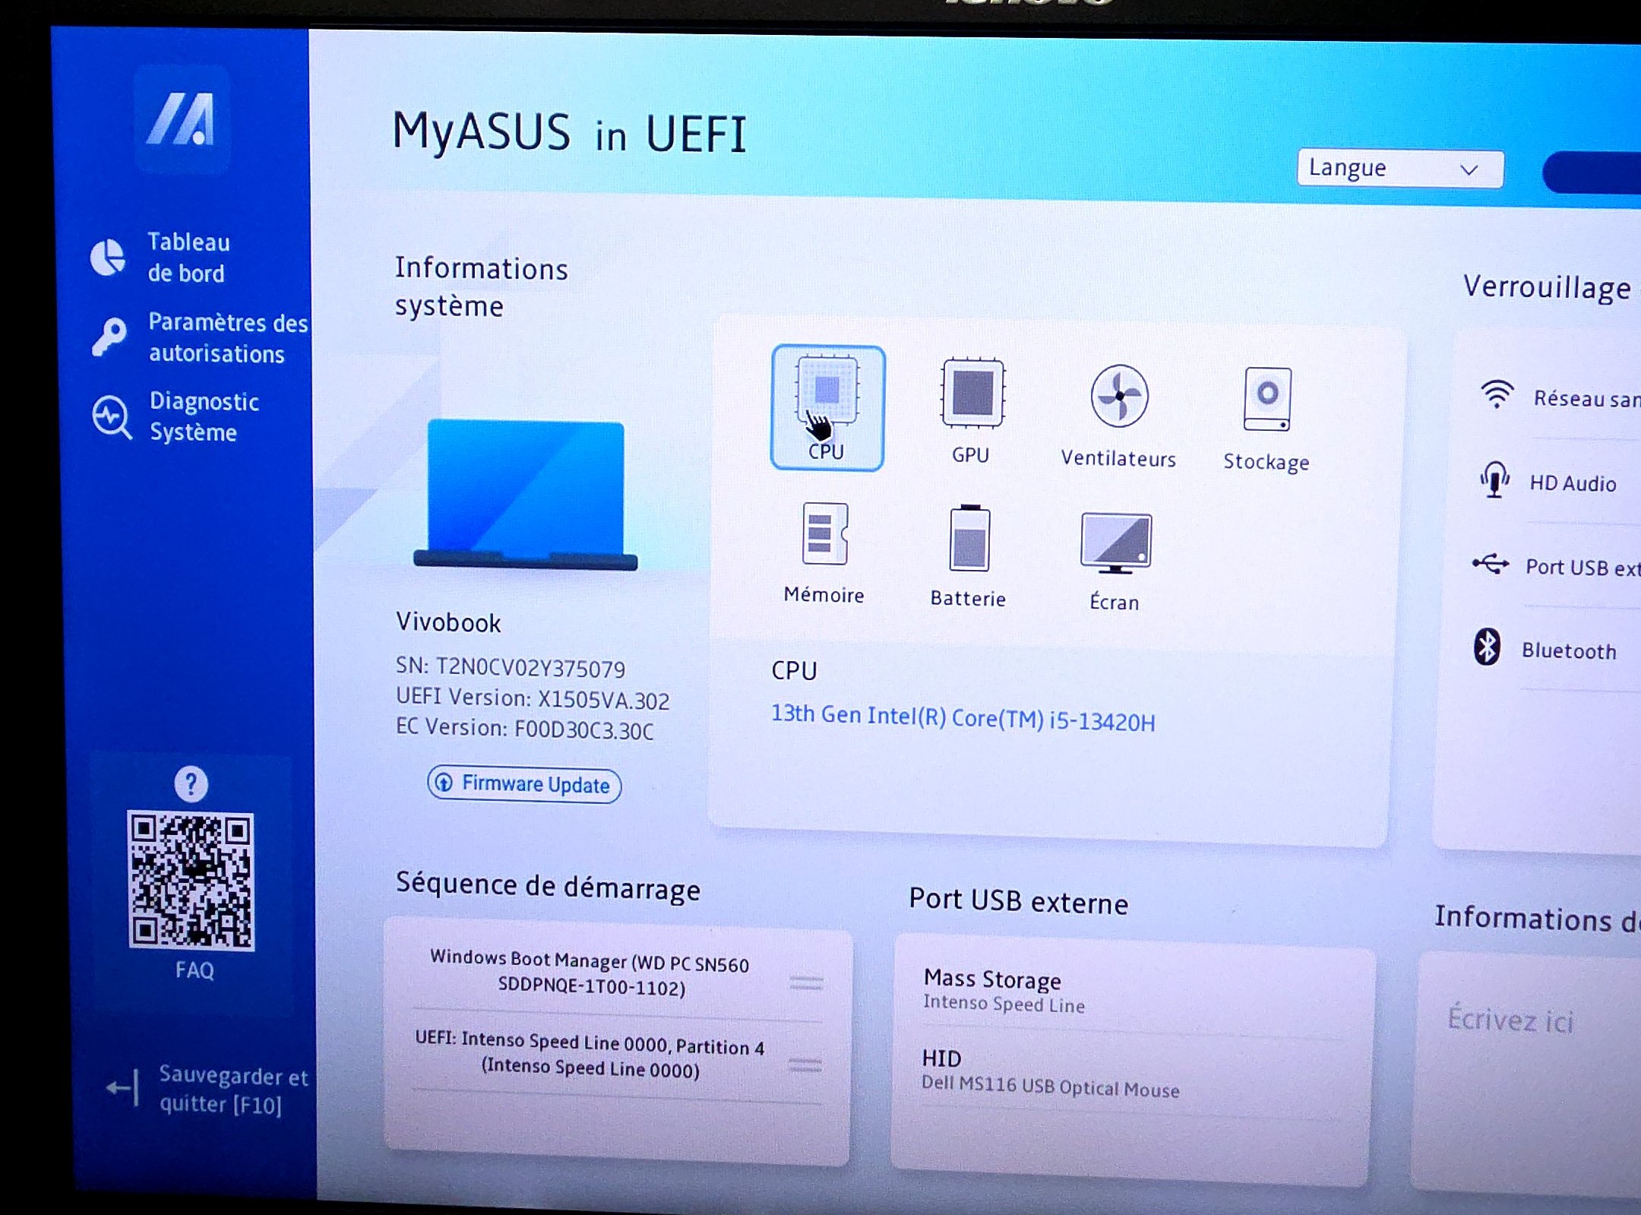Open Paramètres des autorisations
This screenshot has width=1641, height=1215.
228,338
